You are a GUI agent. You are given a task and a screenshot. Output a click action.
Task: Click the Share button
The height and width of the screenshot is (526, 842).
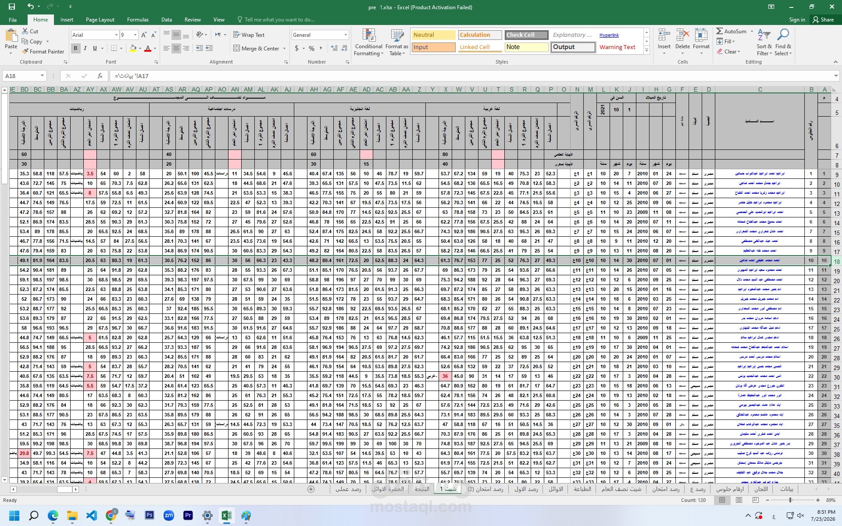(x=823, y=20)
